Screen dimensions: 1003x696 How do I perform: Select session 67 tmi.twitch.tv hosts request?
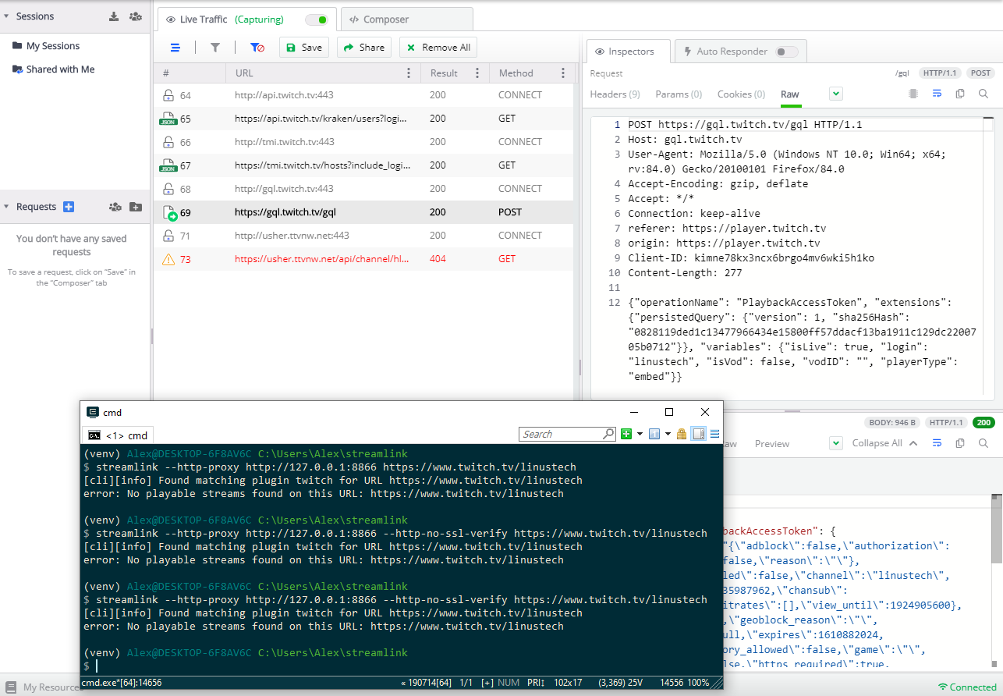(x=363, y=165)
